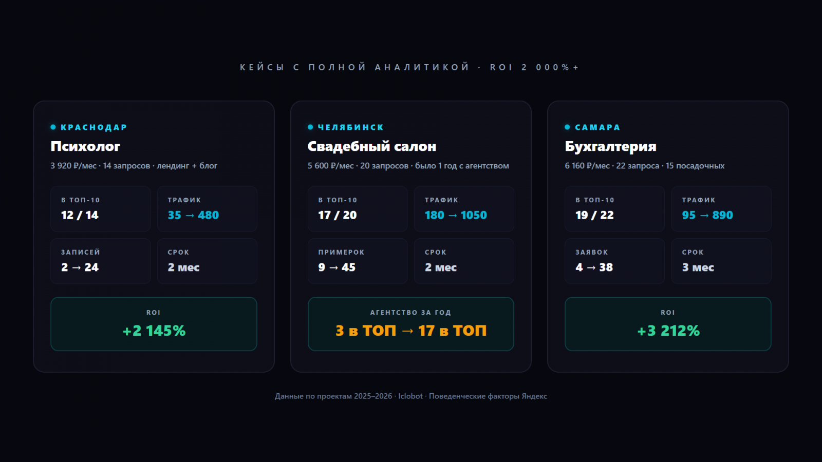
Task: Select the Примерок 9 → 45 tile
Action: [x=358, y=261]
